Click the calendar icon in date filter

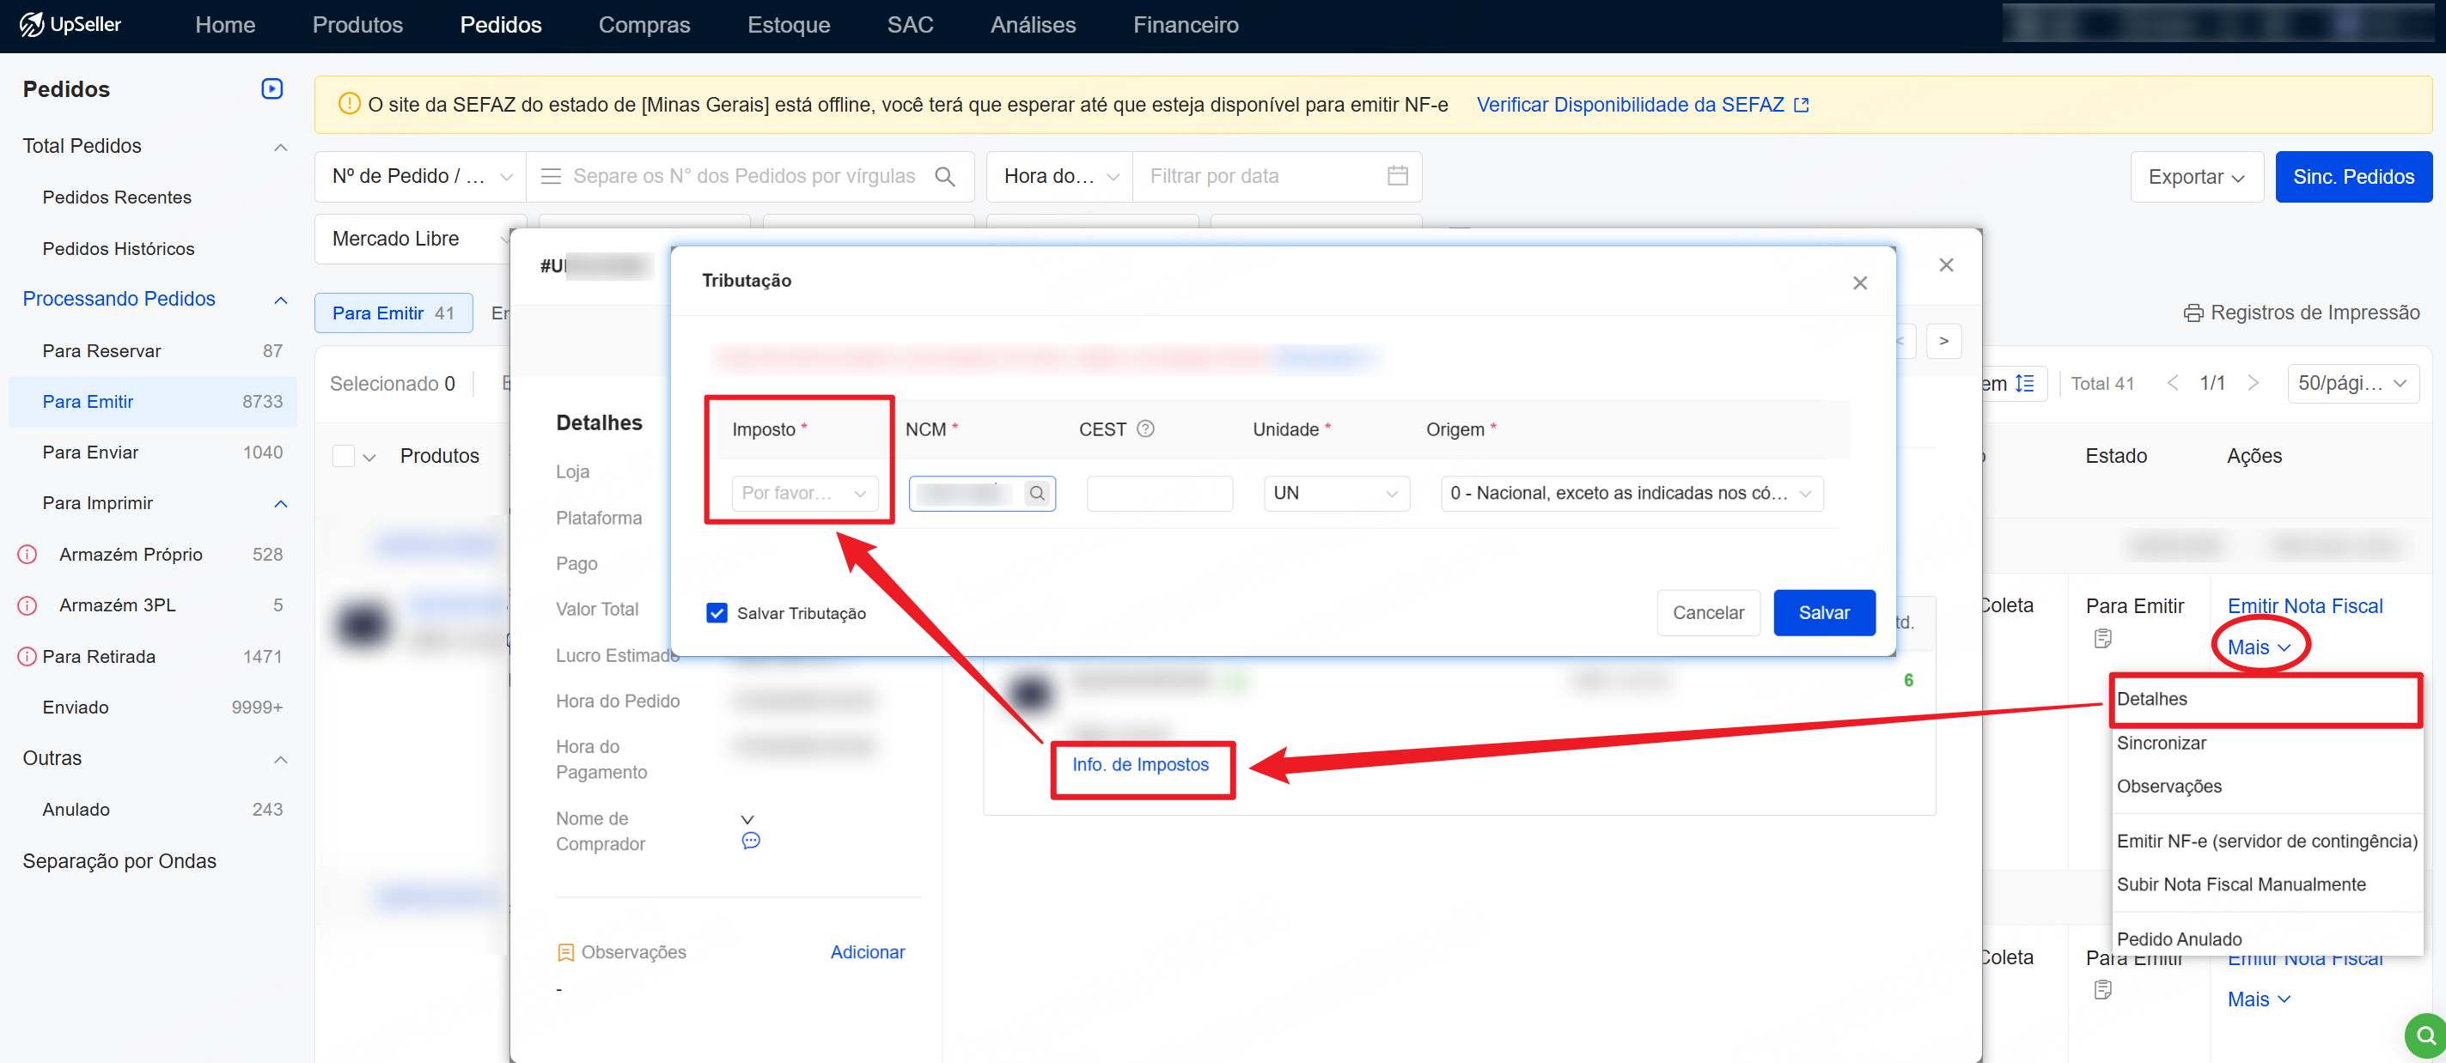point(1397,175)
